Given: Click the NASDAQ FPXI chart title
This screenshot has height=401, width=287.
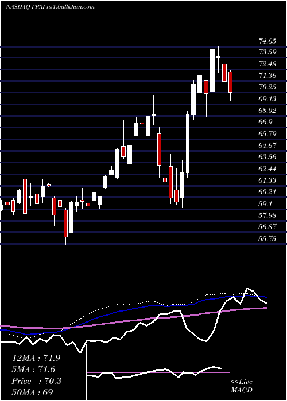Looking at the screenshot, I should point(50,7).
